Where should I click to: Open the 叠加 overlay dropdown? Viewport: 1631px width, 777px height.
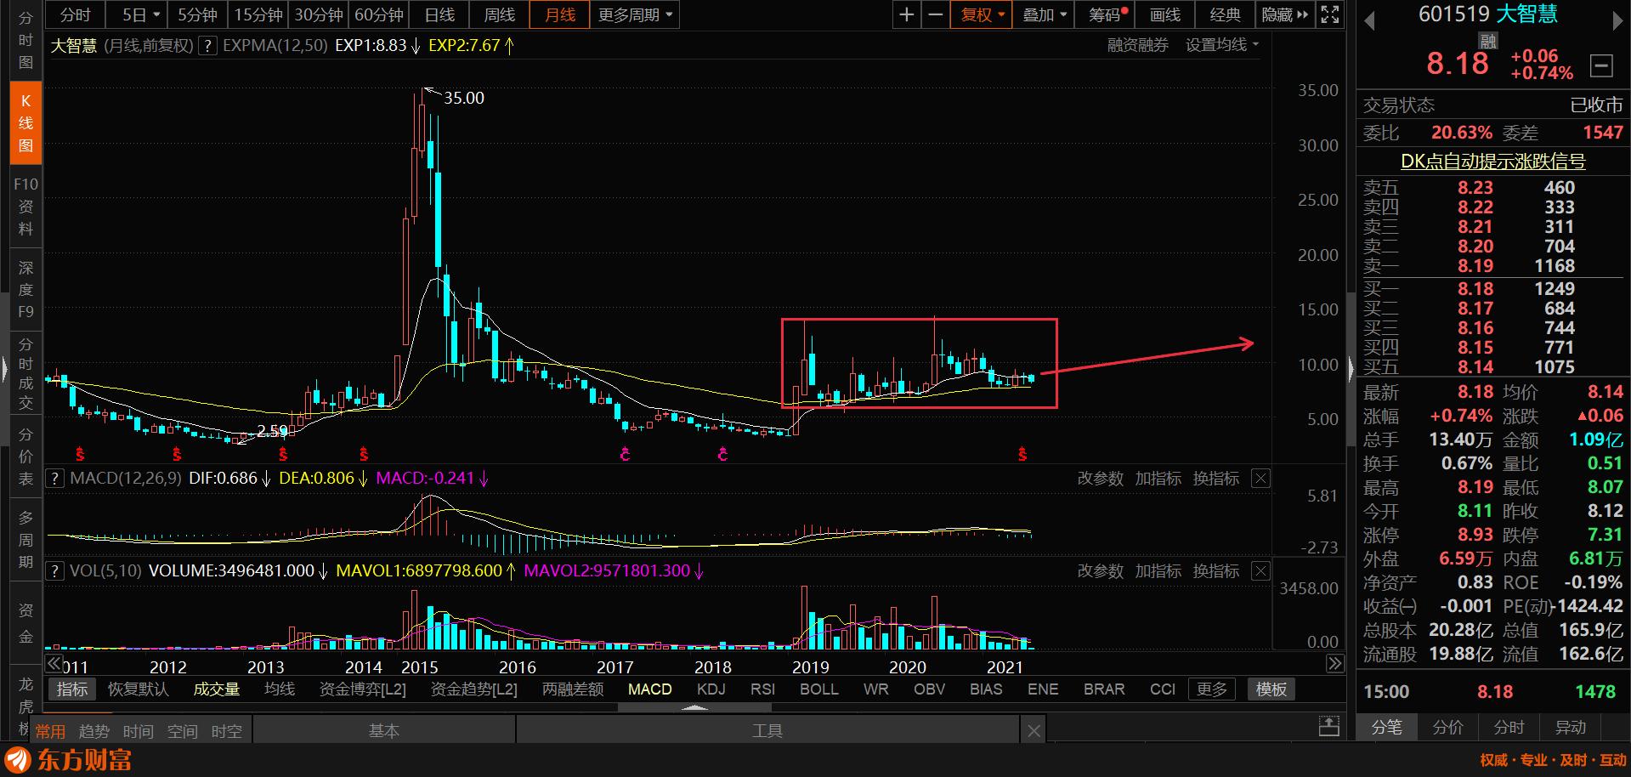point(1045,14)
